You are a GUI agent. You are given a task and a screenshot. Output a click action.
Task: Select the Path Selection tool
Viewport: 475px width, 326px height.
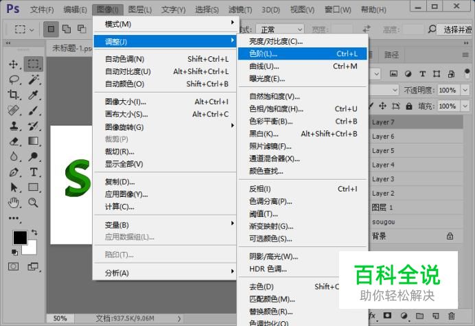[13, 187]
